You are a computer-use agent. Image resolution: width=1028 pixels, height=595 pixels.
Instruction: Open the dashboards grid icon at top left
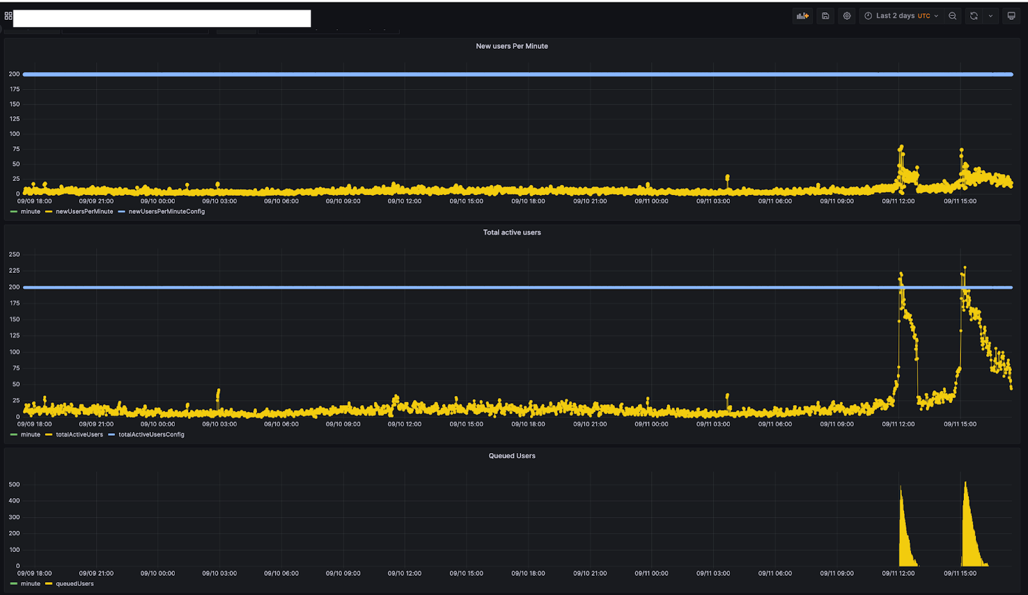click(8, 16)
